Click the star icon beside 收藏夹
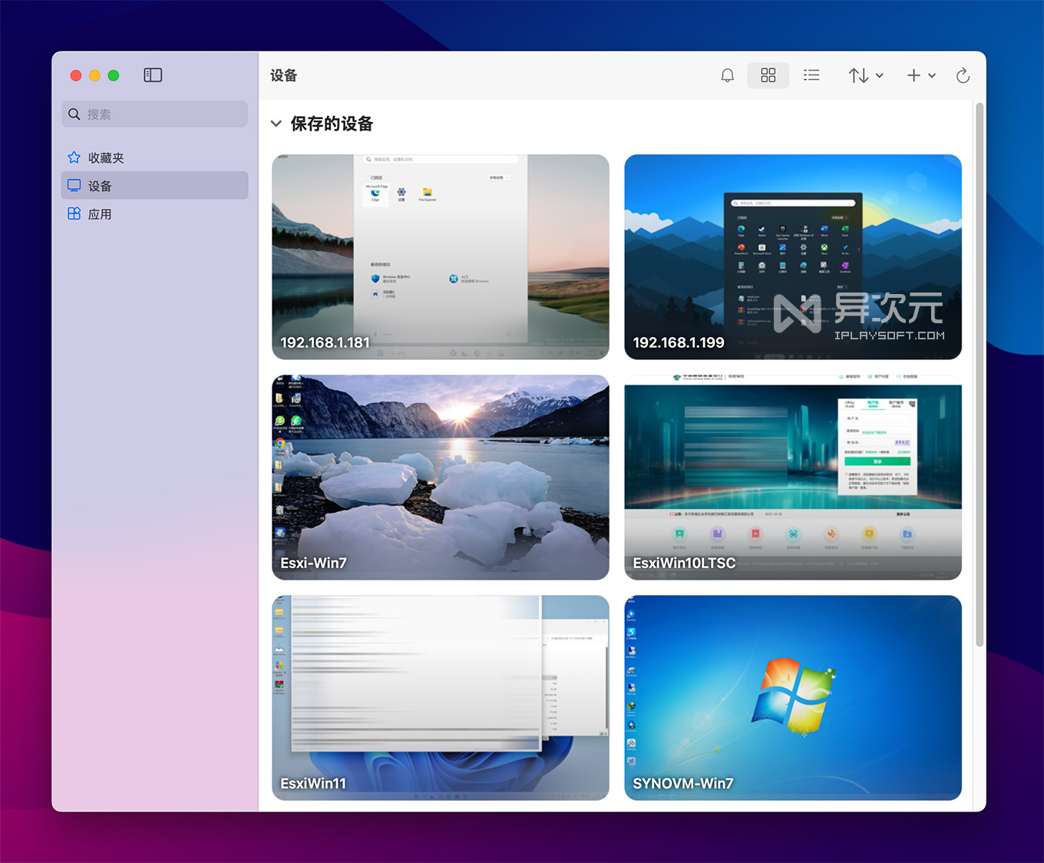 [74, 157]
